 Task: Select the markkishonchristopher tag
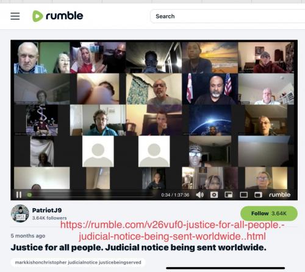tap(41, 262)
